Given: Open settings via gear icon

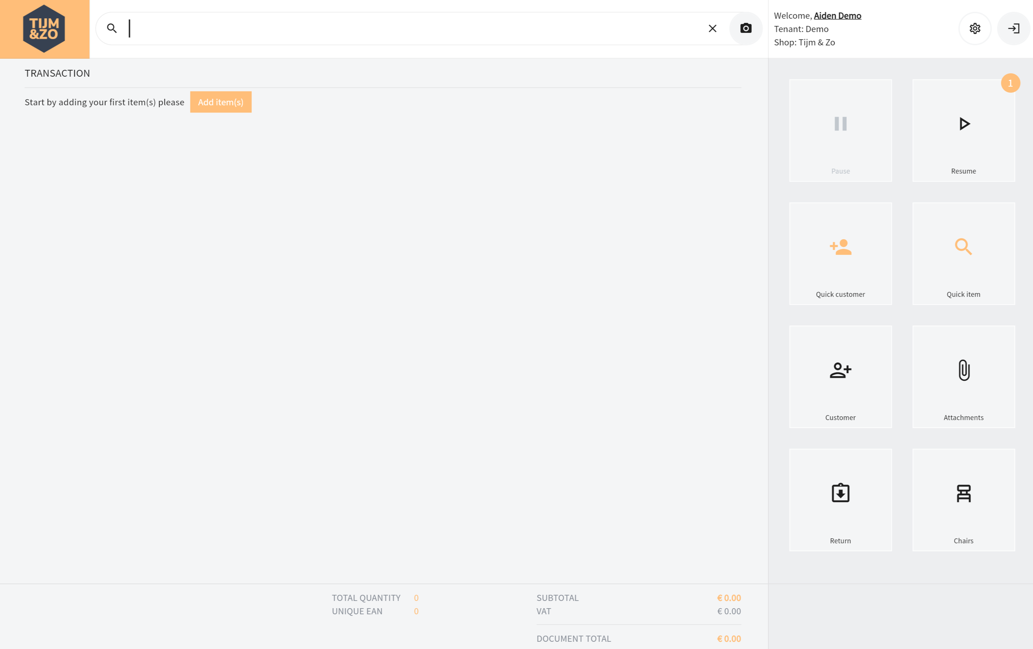Looking at the screenshot, I should tap(975, 29).
